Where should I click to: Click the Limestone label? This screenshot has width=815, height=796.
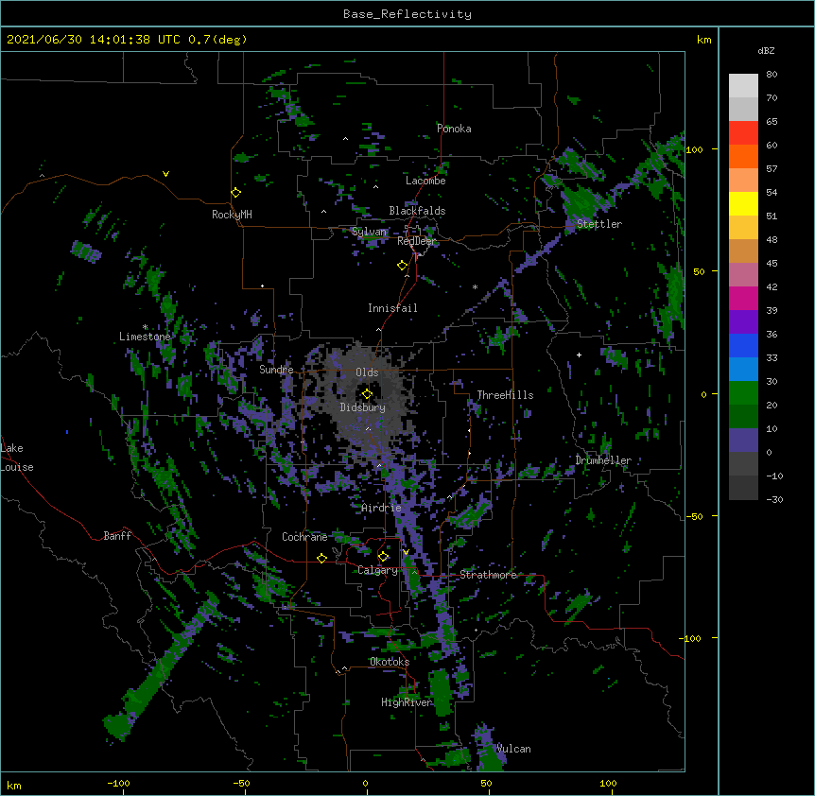click(x=145, y=337)
